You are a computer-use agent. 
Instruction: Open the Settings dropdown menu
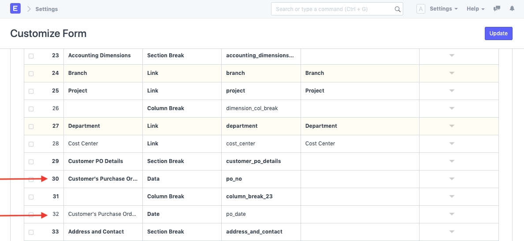[x=443, y=9]
